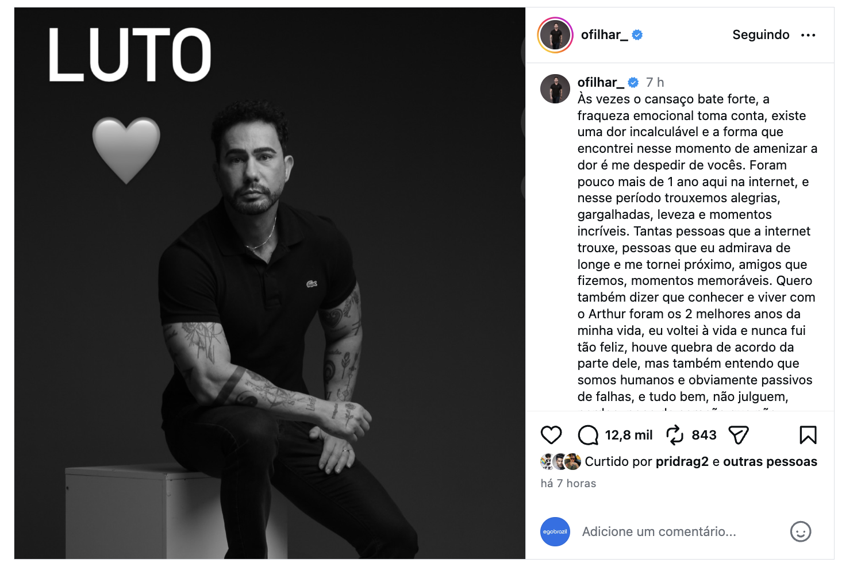
Task: Open the emoji picker in comment box
Action: click(801, 531)
